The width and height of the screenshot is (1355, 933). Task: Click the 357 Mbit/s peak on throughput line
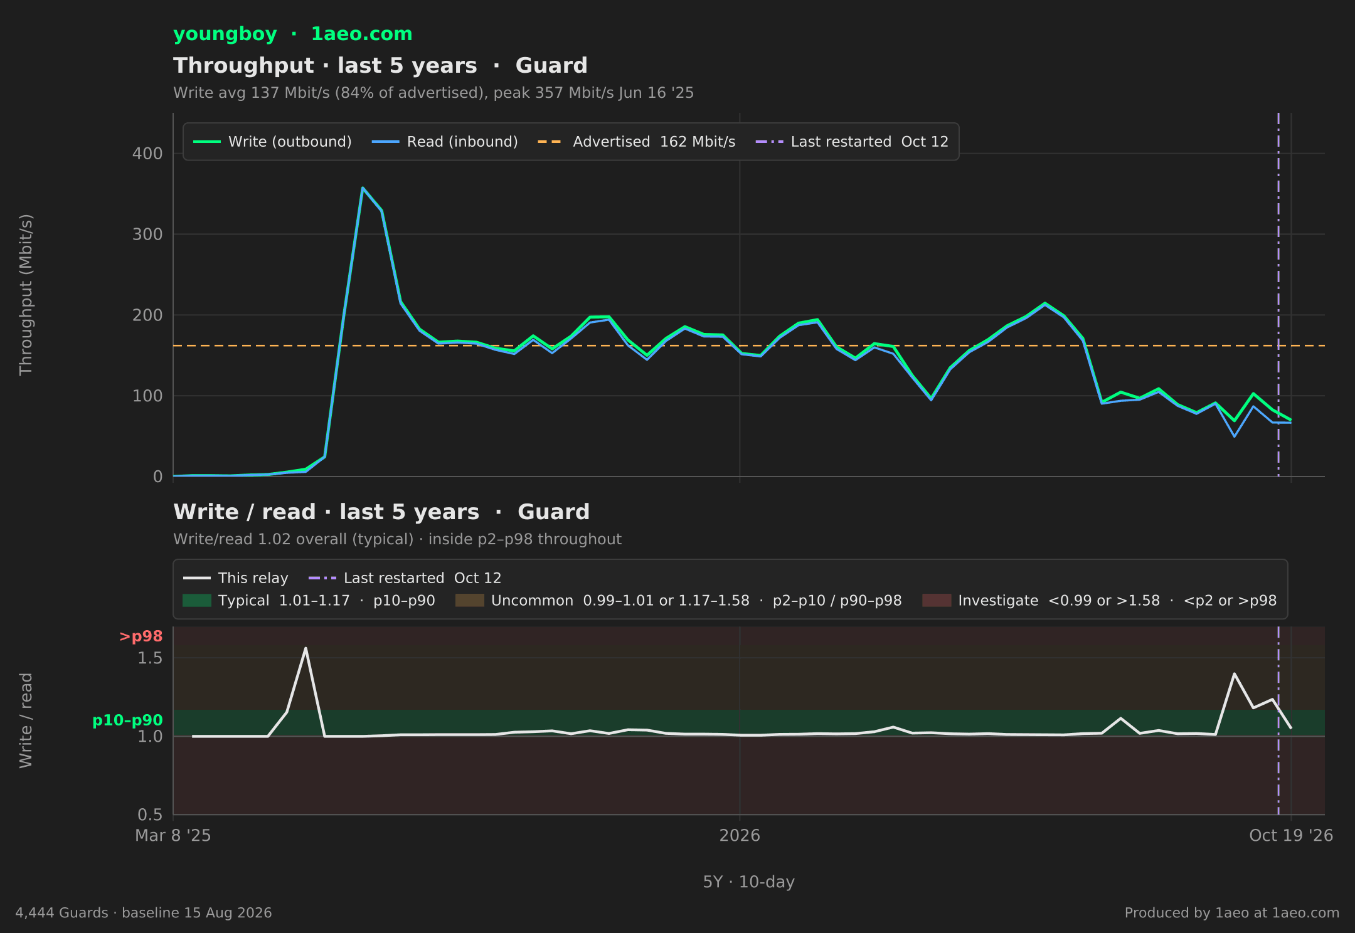[x=363, y=187]
